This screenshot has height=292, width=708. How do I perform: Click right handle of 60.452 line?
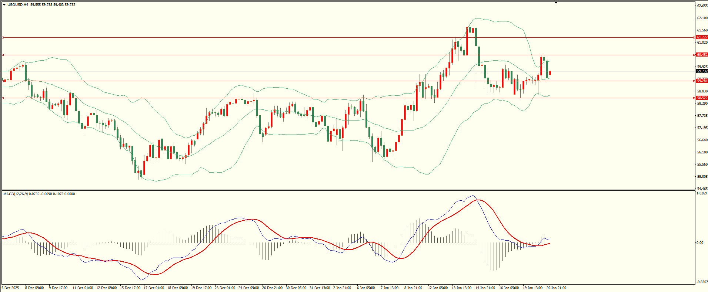pyautogui.click(x=694, y=55)
